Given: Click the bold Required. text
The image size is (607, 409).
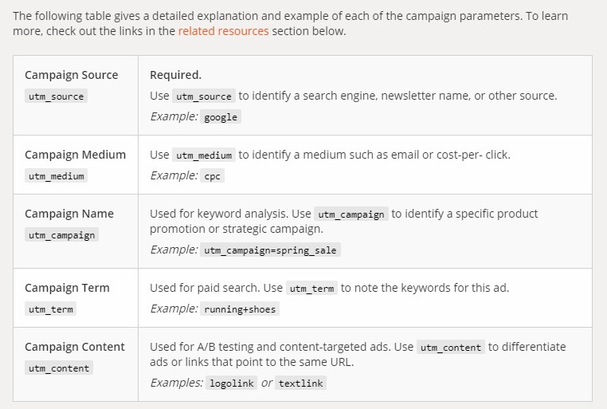Looking at the screenshot, I should pyautogui.click(x=176, y=75).
